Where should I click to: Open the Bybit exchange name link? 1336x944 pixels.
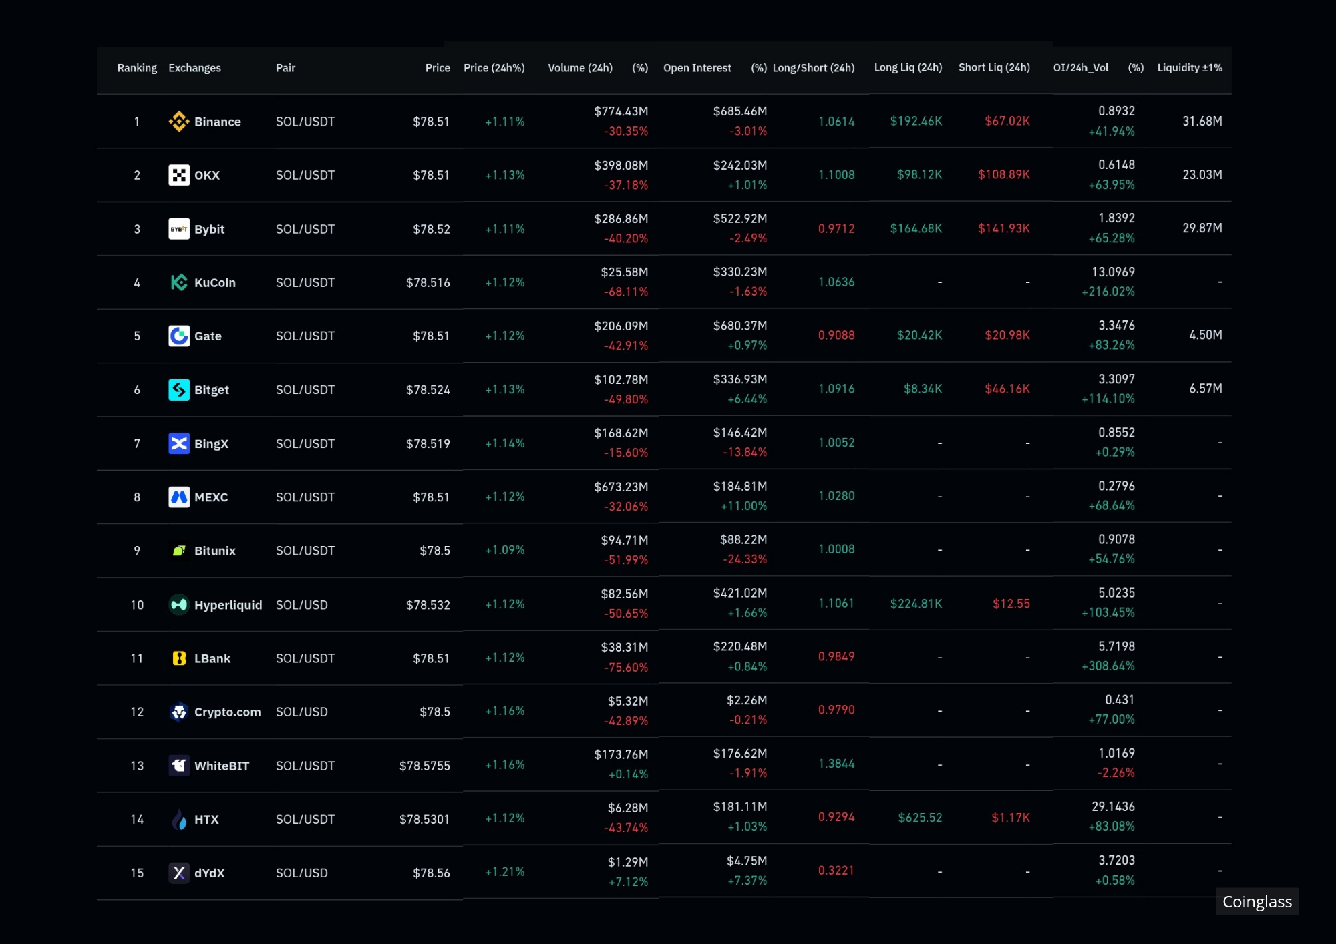pos(209,229)
